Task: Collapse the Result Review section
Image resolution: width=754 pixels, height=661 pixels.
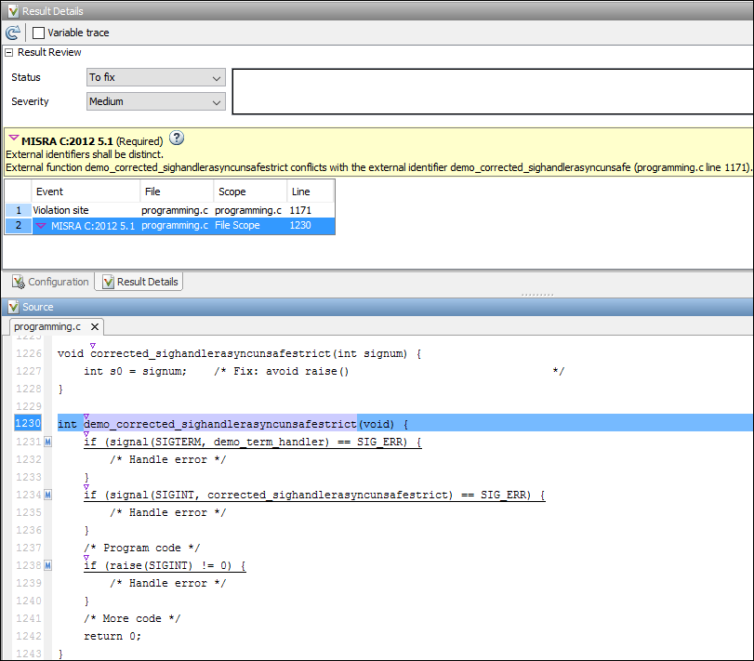Action: point(8,53)
